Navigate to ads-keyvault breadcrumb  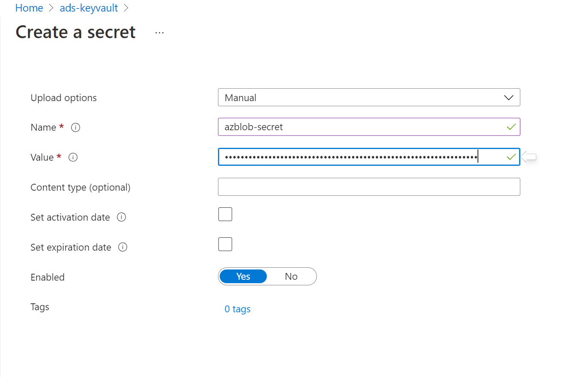point(89,8)
